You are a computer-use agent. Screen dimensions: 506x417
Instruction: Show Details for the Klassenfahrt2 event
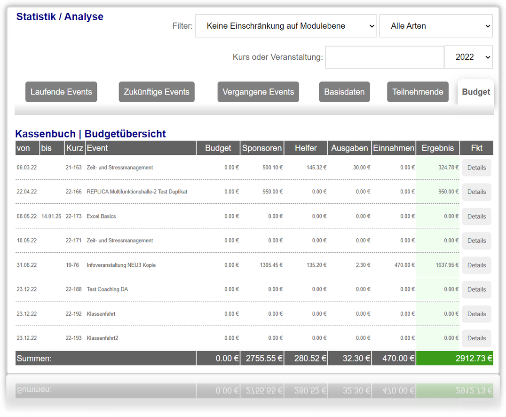pos(477,338)
